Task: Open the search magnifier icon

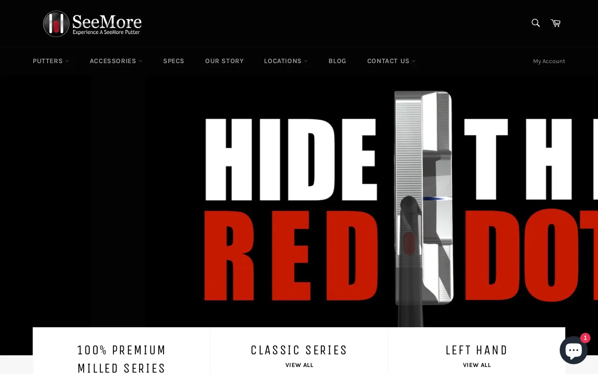Action: (535, 23)
